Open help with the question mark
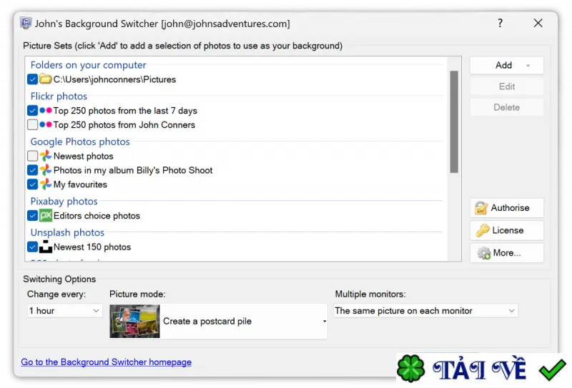This screenshot has width=572, height=388. click(x=500, y=24)
